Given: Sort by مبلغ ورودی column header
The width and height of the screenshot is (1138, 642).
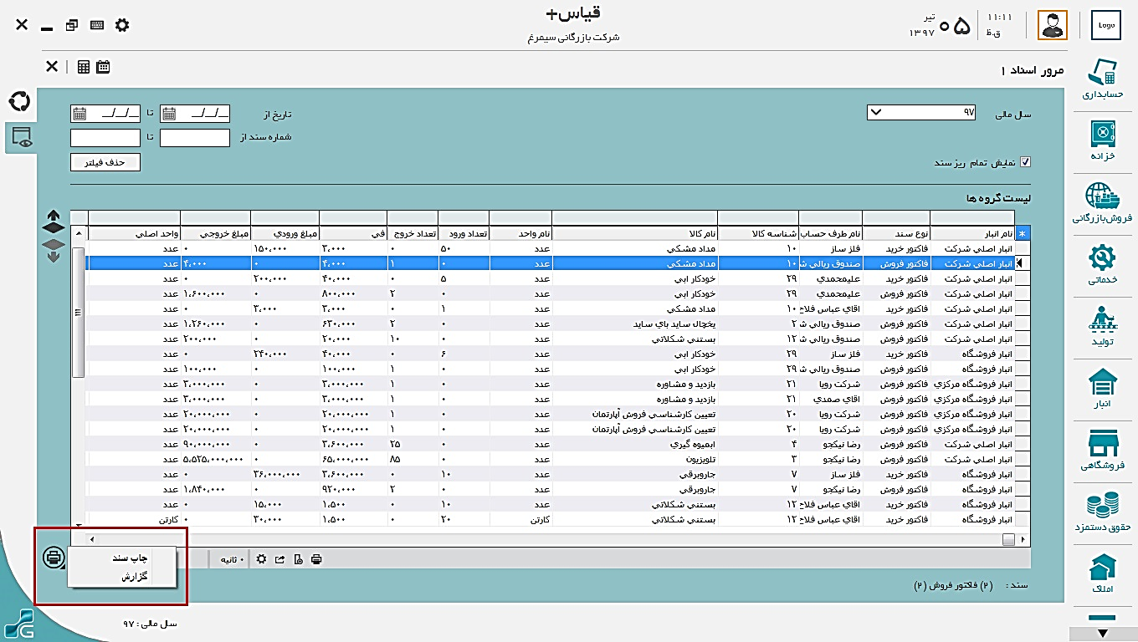Looking at the screenshot, I should [x=285, y=233].
